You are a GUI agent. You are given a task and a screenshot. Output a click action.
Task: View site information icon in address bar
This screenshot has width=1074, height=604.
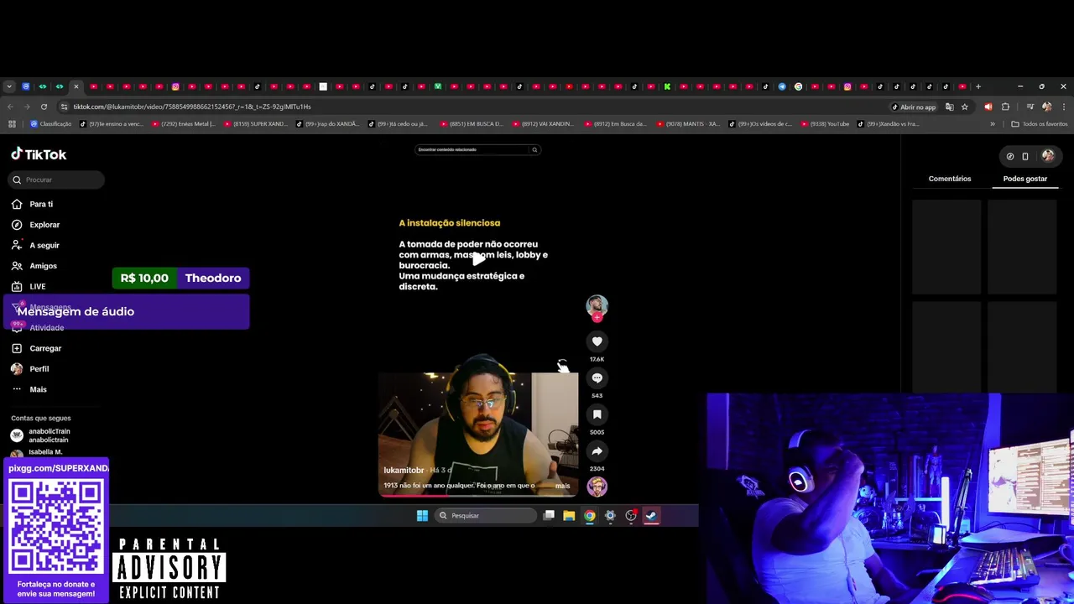pyautogui.click(x=64, y=107)
